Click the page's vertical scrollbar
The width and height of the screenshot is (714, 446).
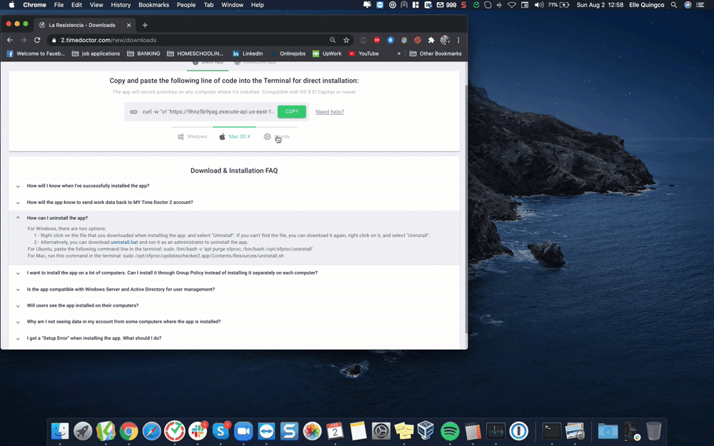coord(466,209)
